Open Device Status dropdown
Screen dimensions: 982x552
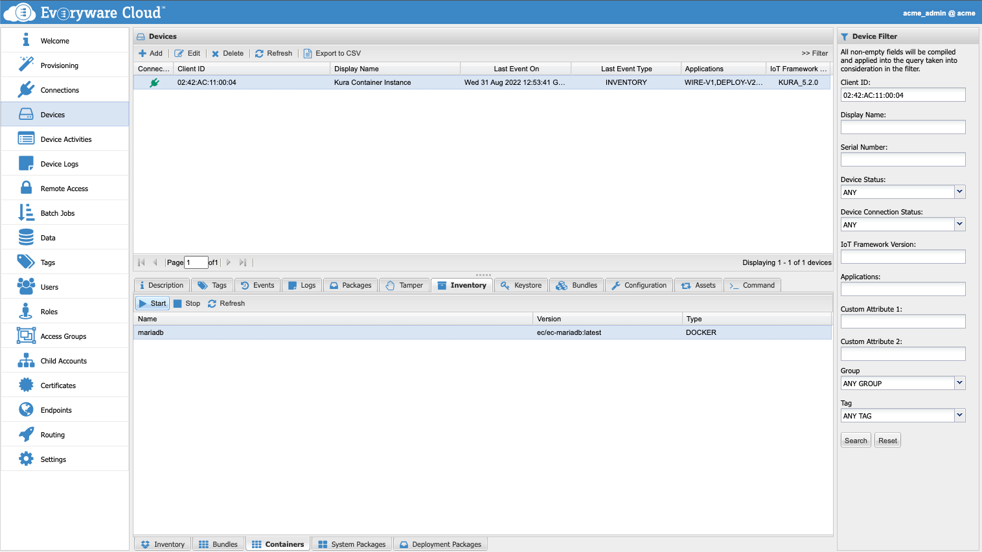coord(960,192)
